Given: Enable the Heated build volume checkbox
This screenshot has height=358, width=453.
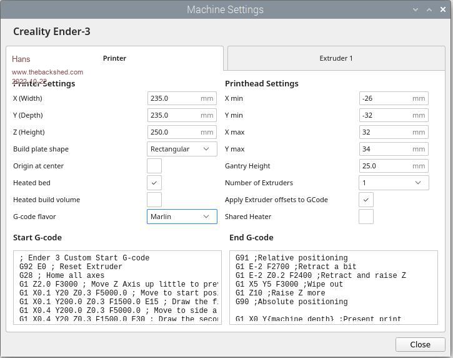Looking at the screenshot, I should [x=154, y=200].
